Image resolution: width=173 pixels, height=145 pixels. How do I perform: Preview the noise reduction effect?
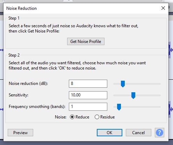20,132
